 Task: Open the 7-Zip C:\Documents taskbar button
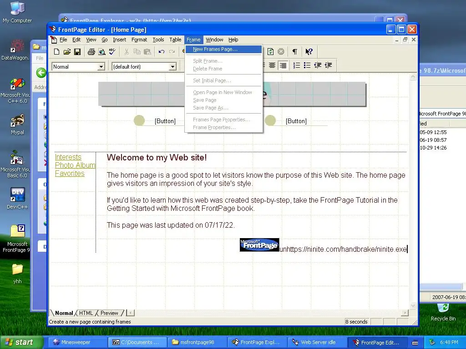(x=137, y=342)
